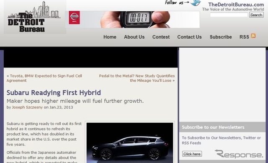This screenshot has height=163, width=268.
Task: Focus the site search text field
Action: [x=229, y=15]
